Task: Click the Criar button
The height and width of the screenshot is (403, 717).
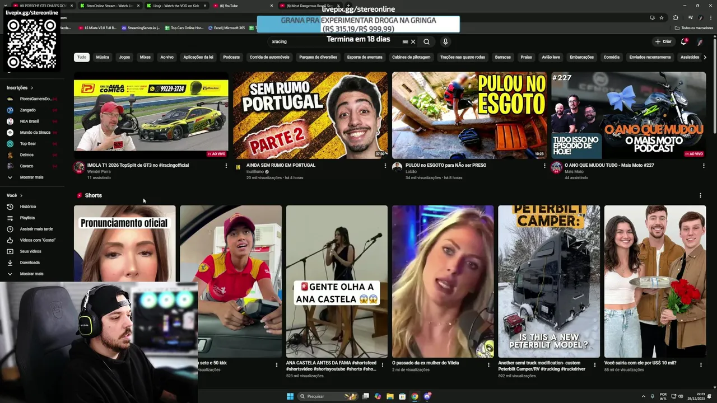Action: [663, 41]
